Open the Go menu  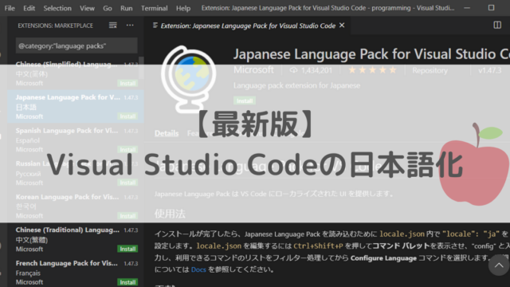point(108,8)
